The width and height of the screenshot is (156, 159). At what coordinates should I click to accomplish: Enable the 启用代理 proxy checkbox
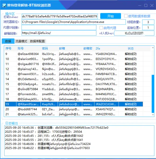[101, 28]
